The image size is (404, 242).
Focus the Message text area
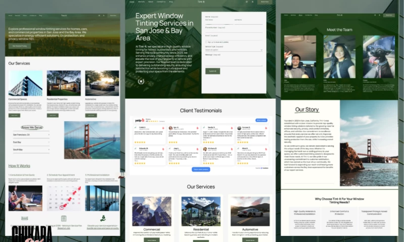234,61
